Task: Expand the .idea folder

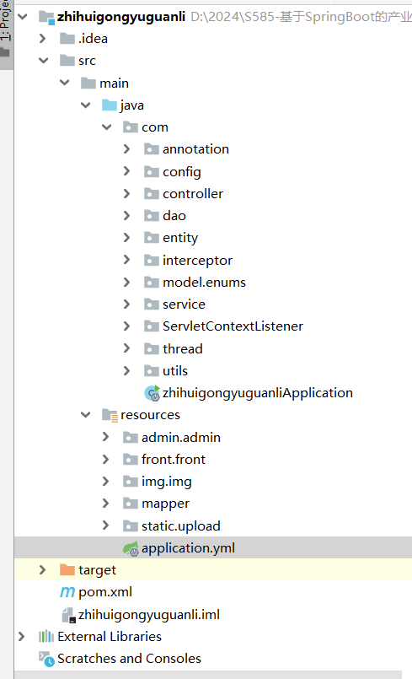Action: click(x=42, y=39)
